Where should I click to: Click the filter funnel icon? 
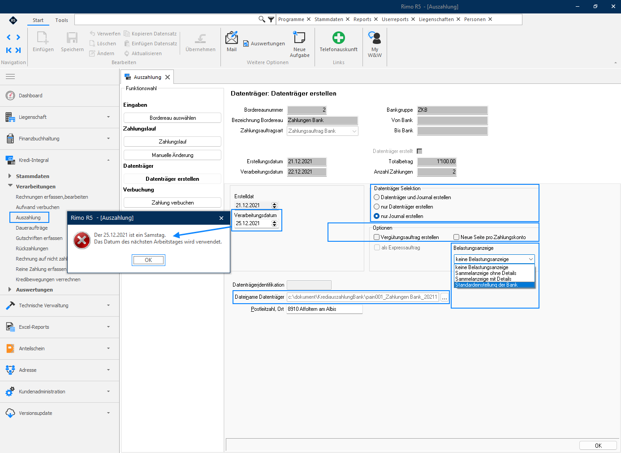(271, 19)
